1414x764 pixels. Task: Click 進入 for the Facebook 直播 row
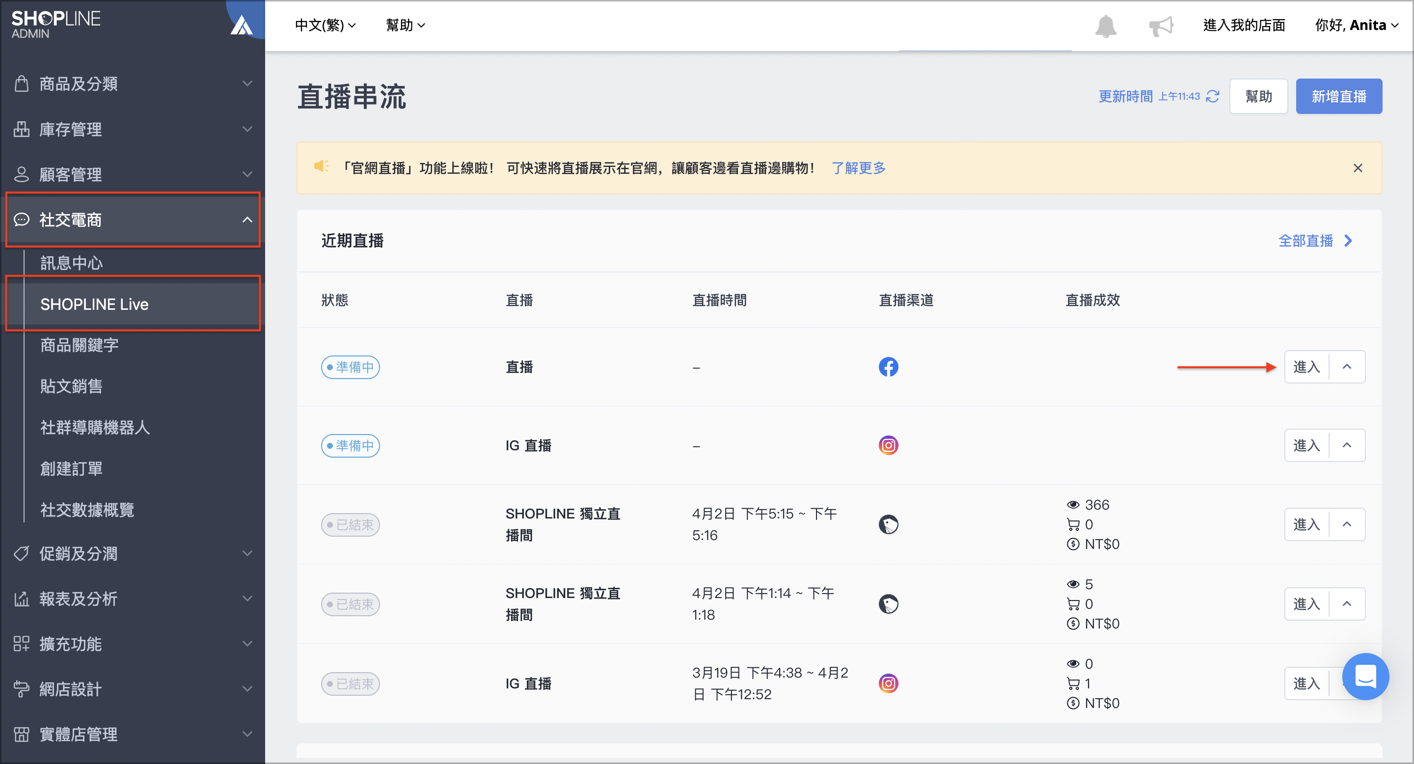click(x=1306, y=367)
